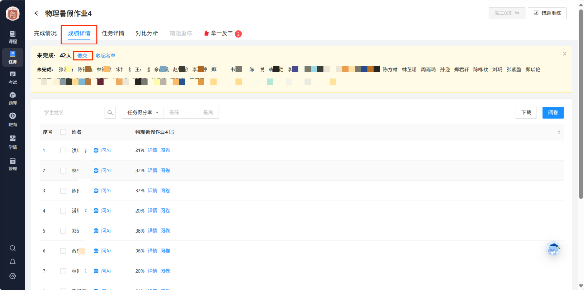Click the 下载 button
The width and height of the screenshot is (584, 290).
(527, 113)
